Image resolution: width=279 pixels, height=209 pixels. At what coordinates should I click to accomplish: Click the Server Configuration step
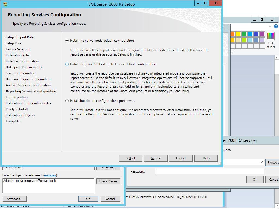click(x=20, y=73)
